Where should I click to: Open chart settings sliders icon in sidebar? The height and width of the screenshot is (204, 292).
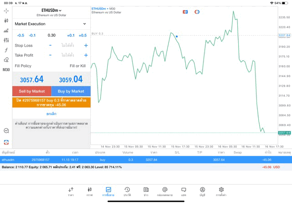pos(6,40)
